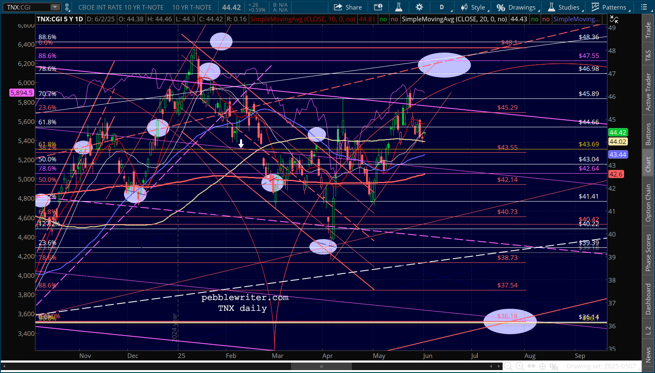This screenshot has height=373, width=655.
Task: Click the horizontal arrows expansion icon
Action: click(x=531, y=366)
